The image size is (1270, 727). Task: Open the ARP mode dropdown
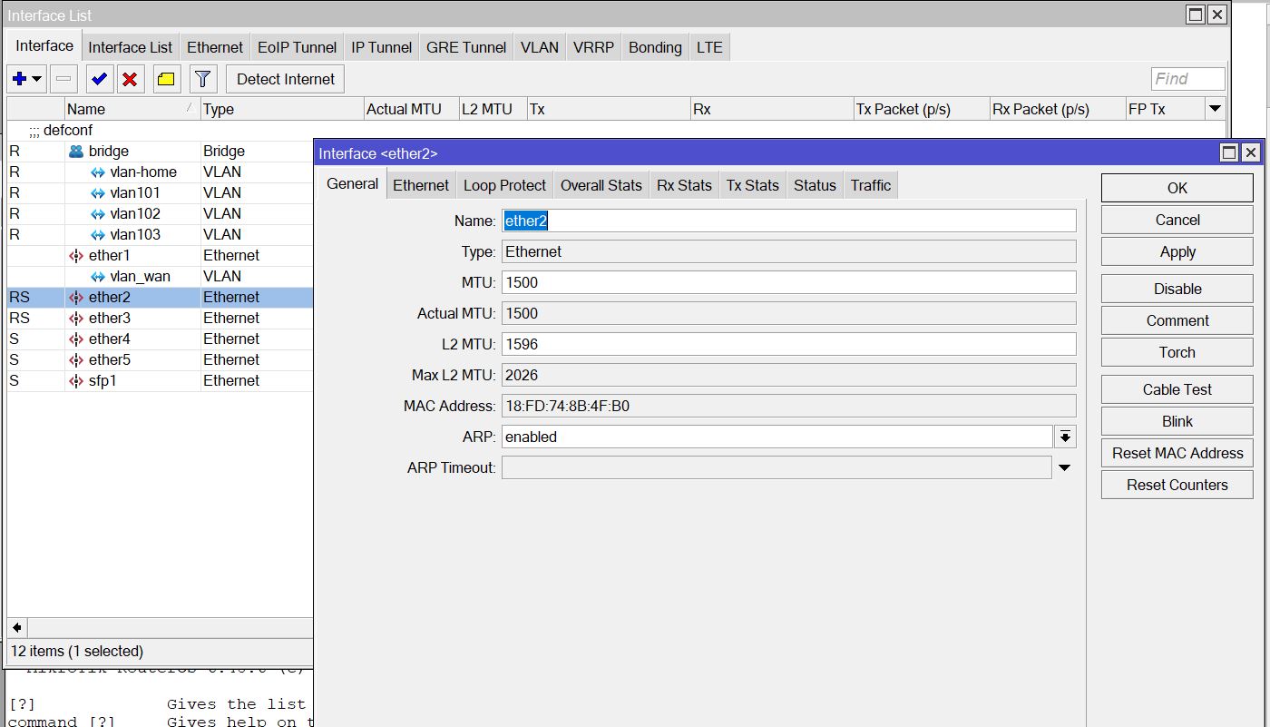[1065, 437]
